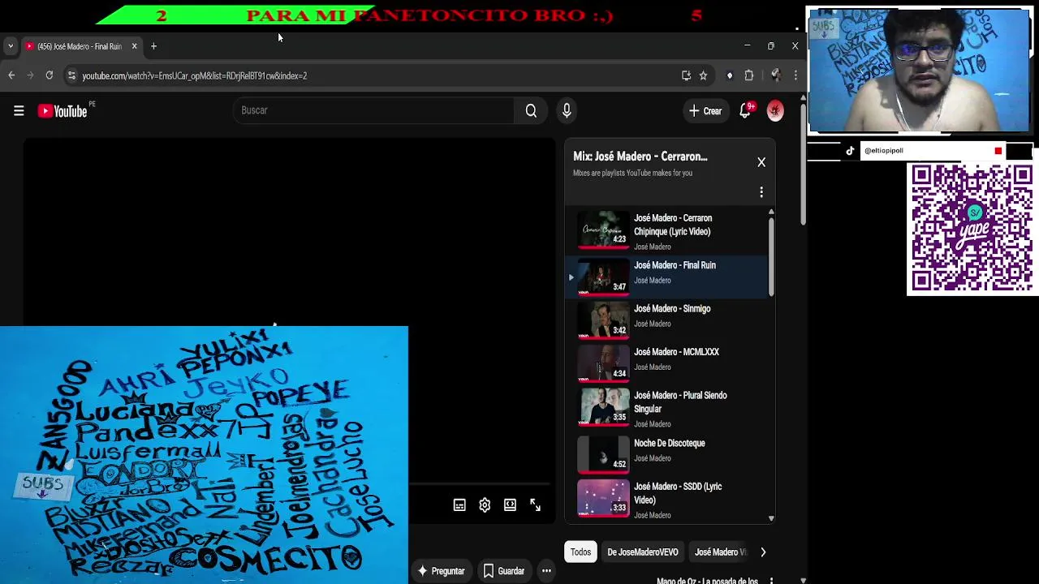Reload the page
Viewport: 1039px width, 584px height.
point(50,75)
